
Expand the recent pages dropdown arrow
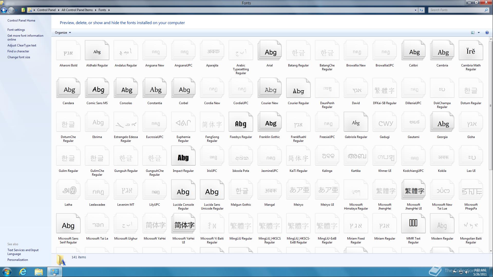16,10
